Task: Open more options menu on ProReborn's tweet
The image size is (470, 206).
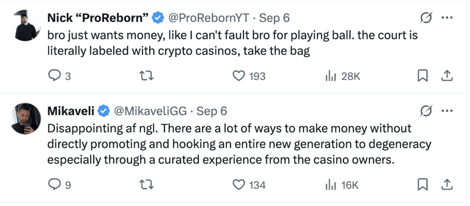Action: tap(447, 18)
